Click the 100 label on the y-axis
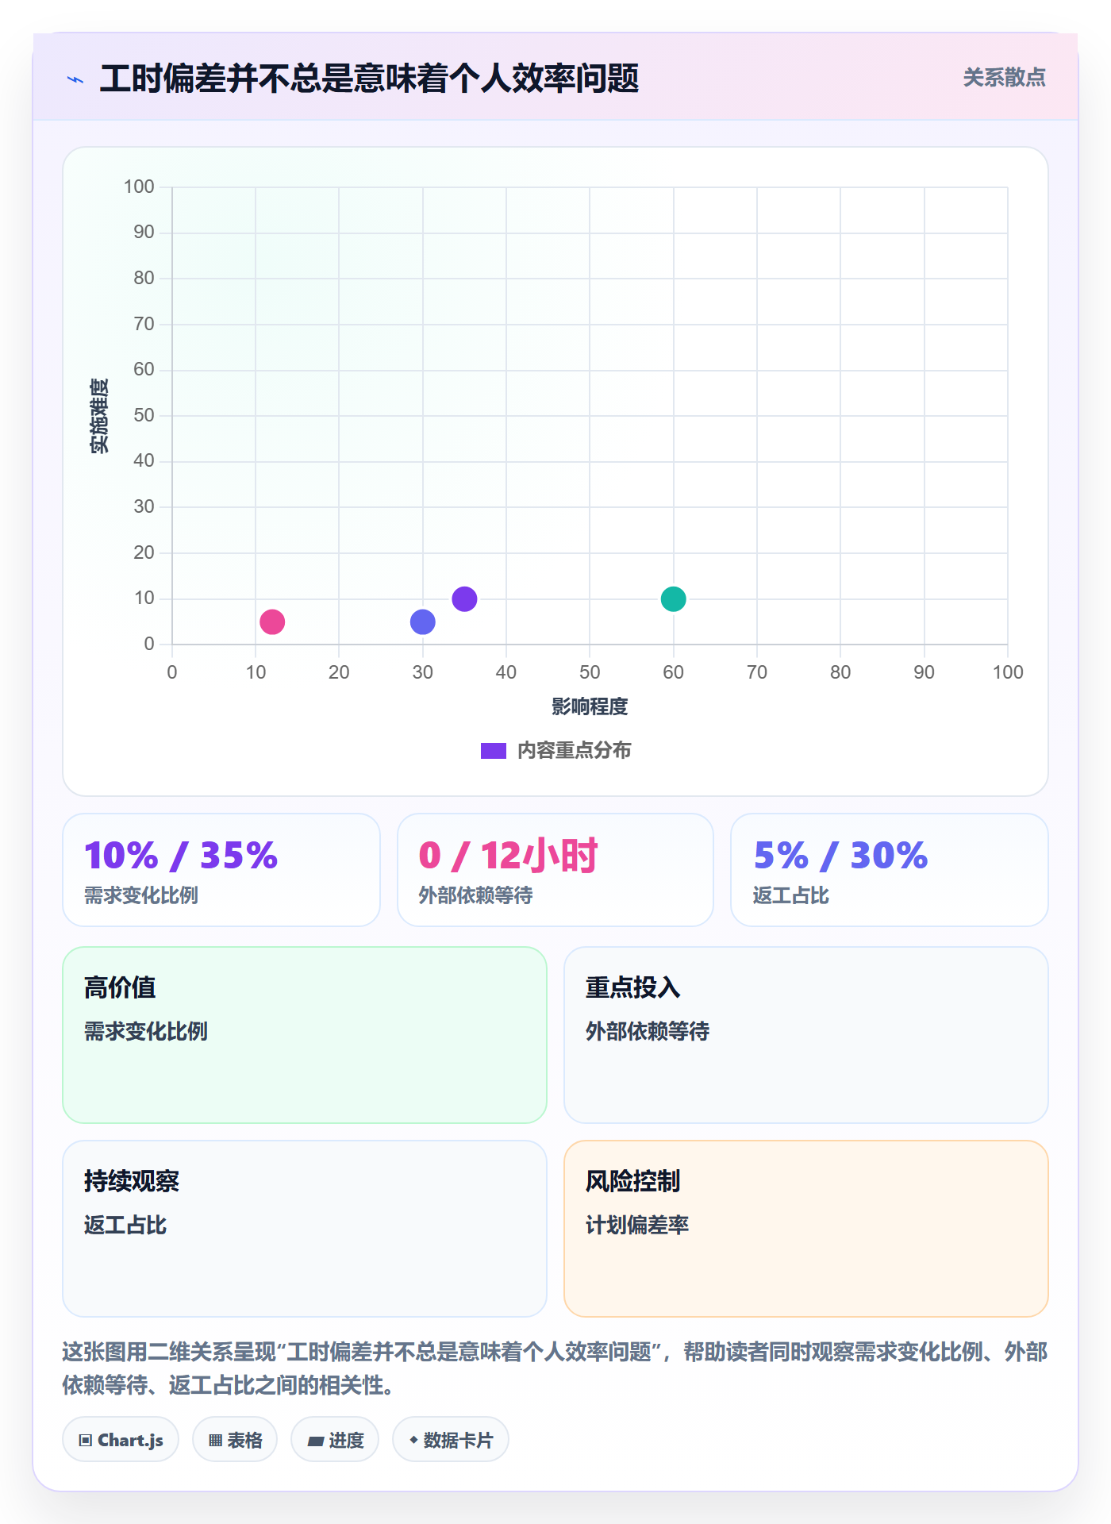Screen dimensions: 1111x1524 click(139, 187)
